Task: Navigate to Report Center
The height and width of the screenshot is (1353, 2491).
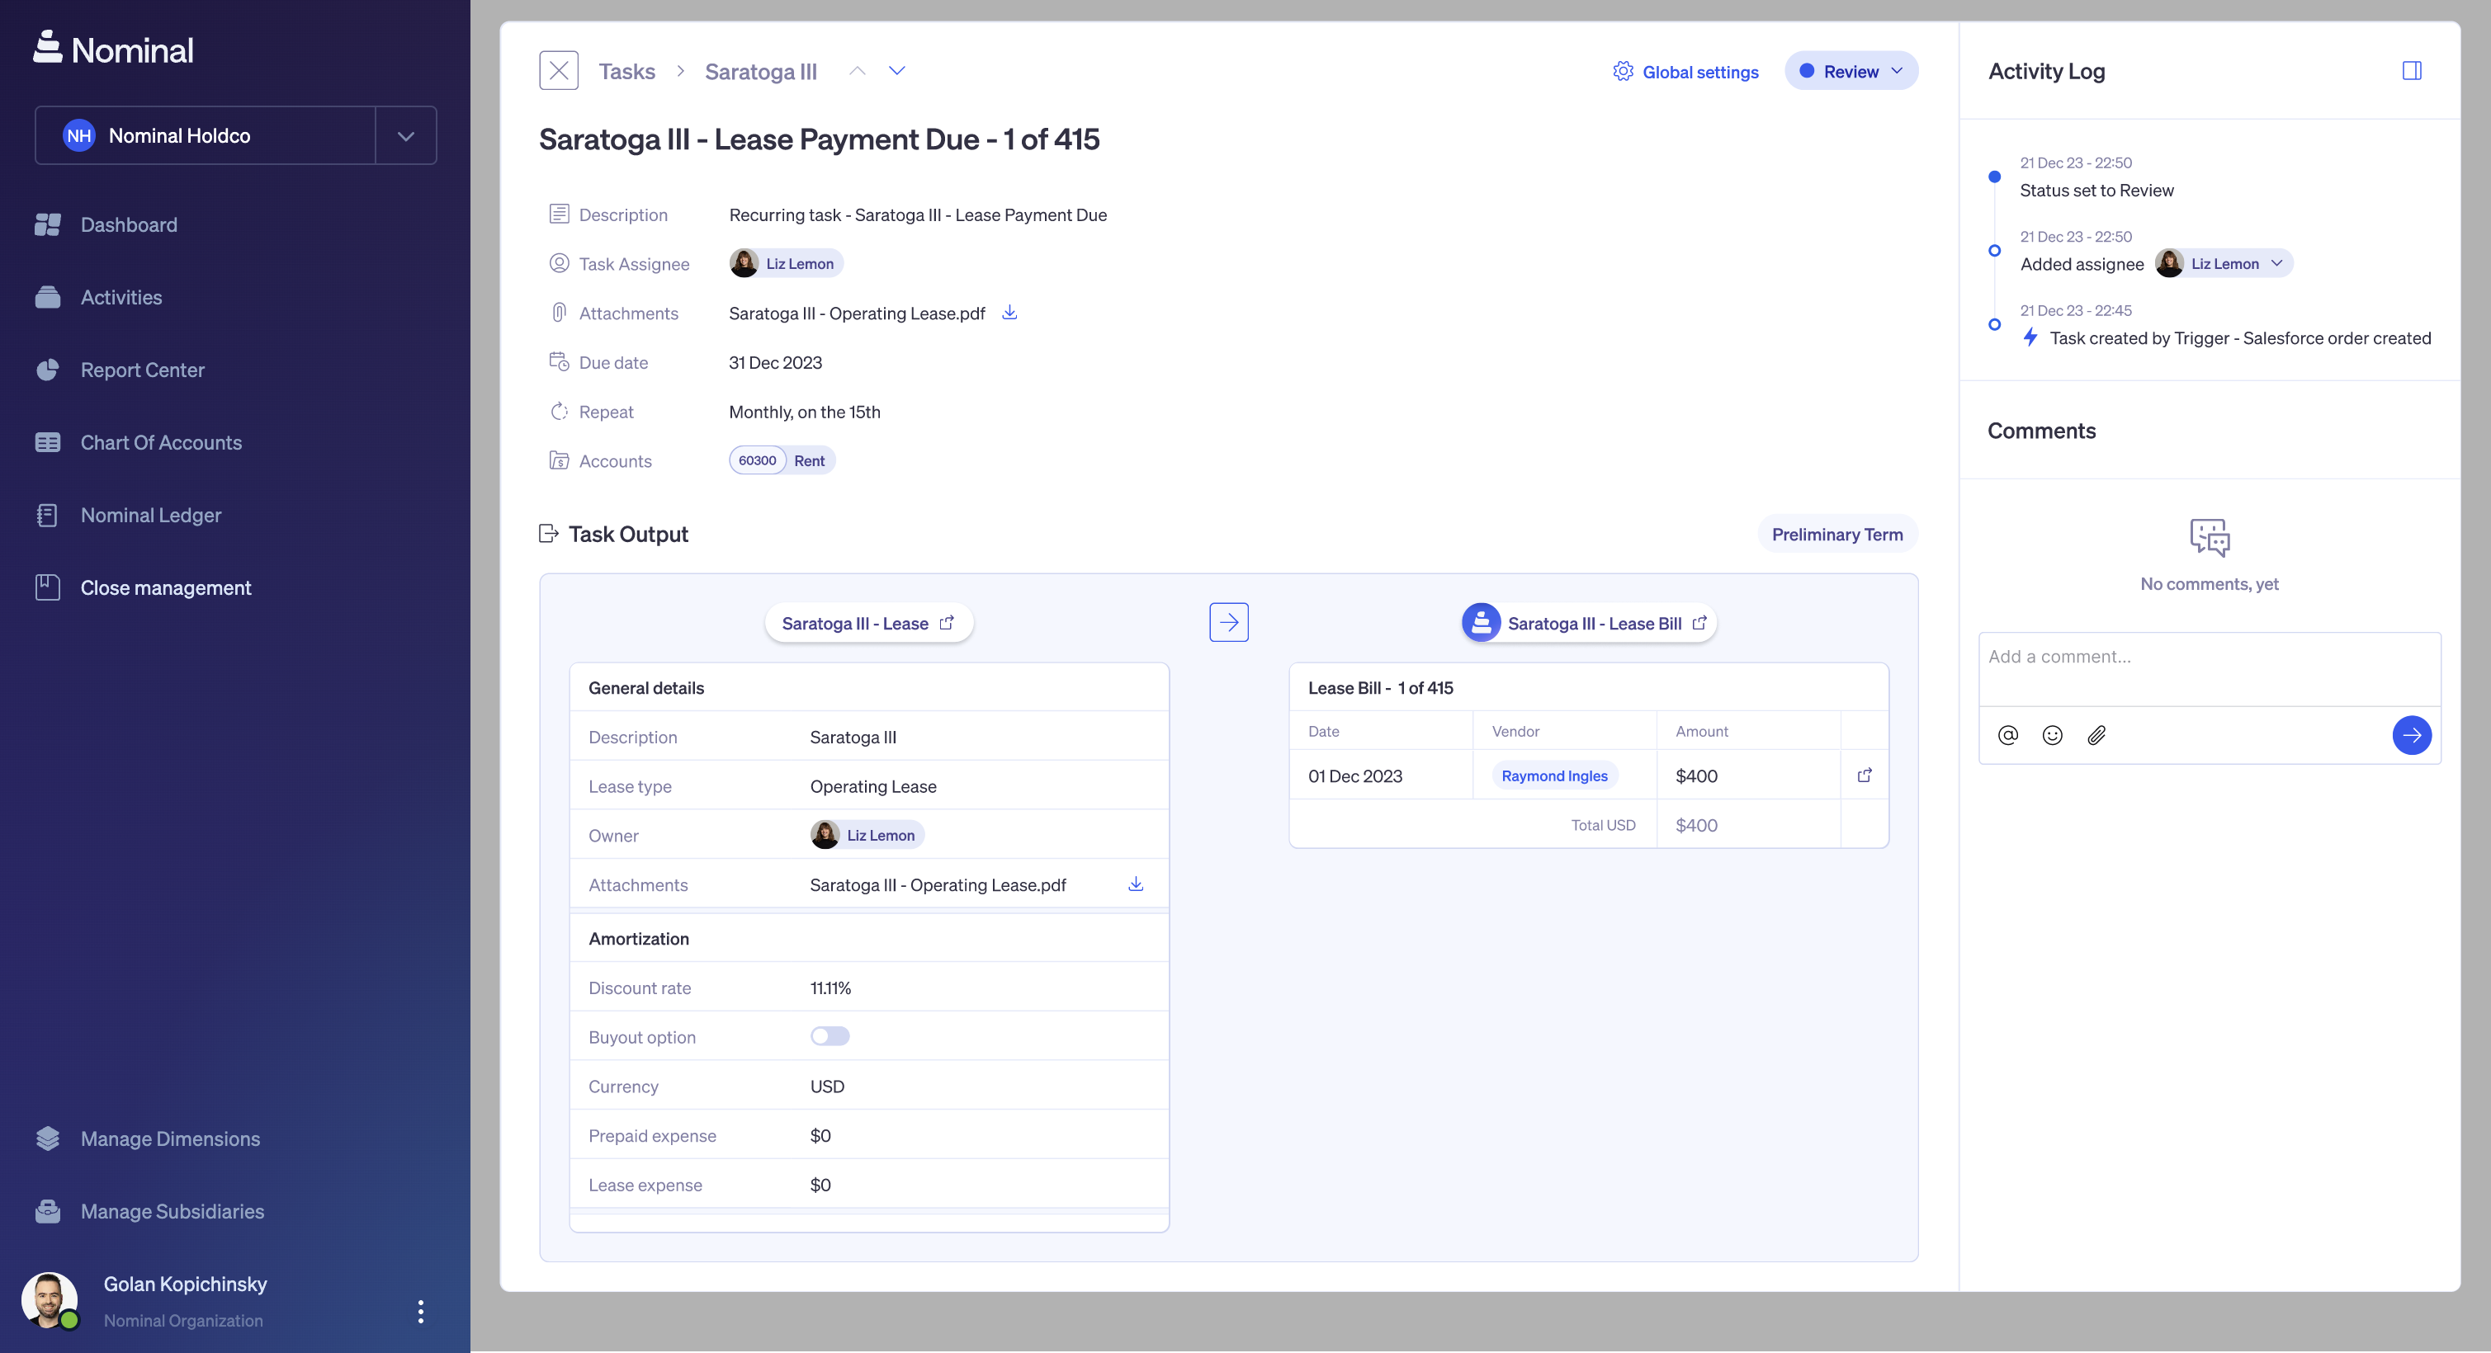Action: (x=142, y=370)
